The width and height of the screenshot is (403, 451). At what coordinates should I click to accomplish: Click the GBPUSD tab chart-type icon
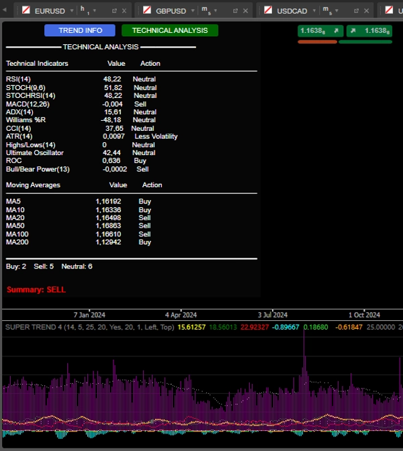147,10
